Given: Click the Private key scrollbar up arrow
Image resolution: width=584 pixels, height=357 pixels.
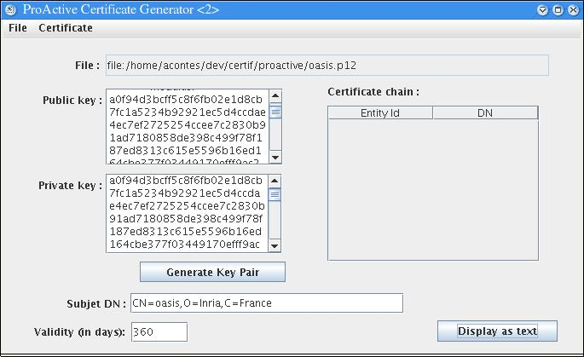Looking at the screenshot, I should pyautogui.click(x=275, y=181).
